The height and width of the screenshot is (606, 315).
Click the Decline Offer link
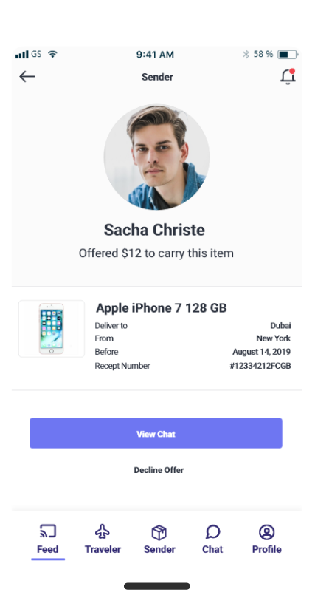point(159,470)
